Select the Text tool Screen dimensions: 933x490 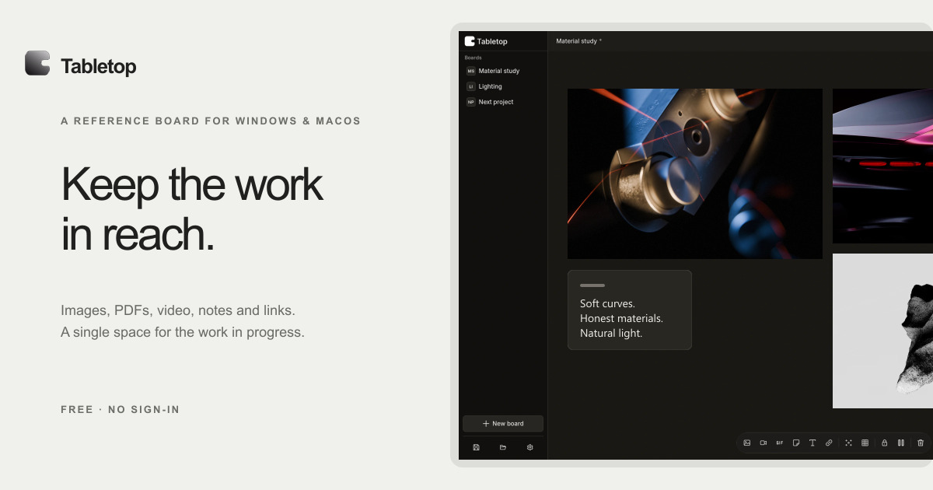pyautogui.click(x=812, y=443)
